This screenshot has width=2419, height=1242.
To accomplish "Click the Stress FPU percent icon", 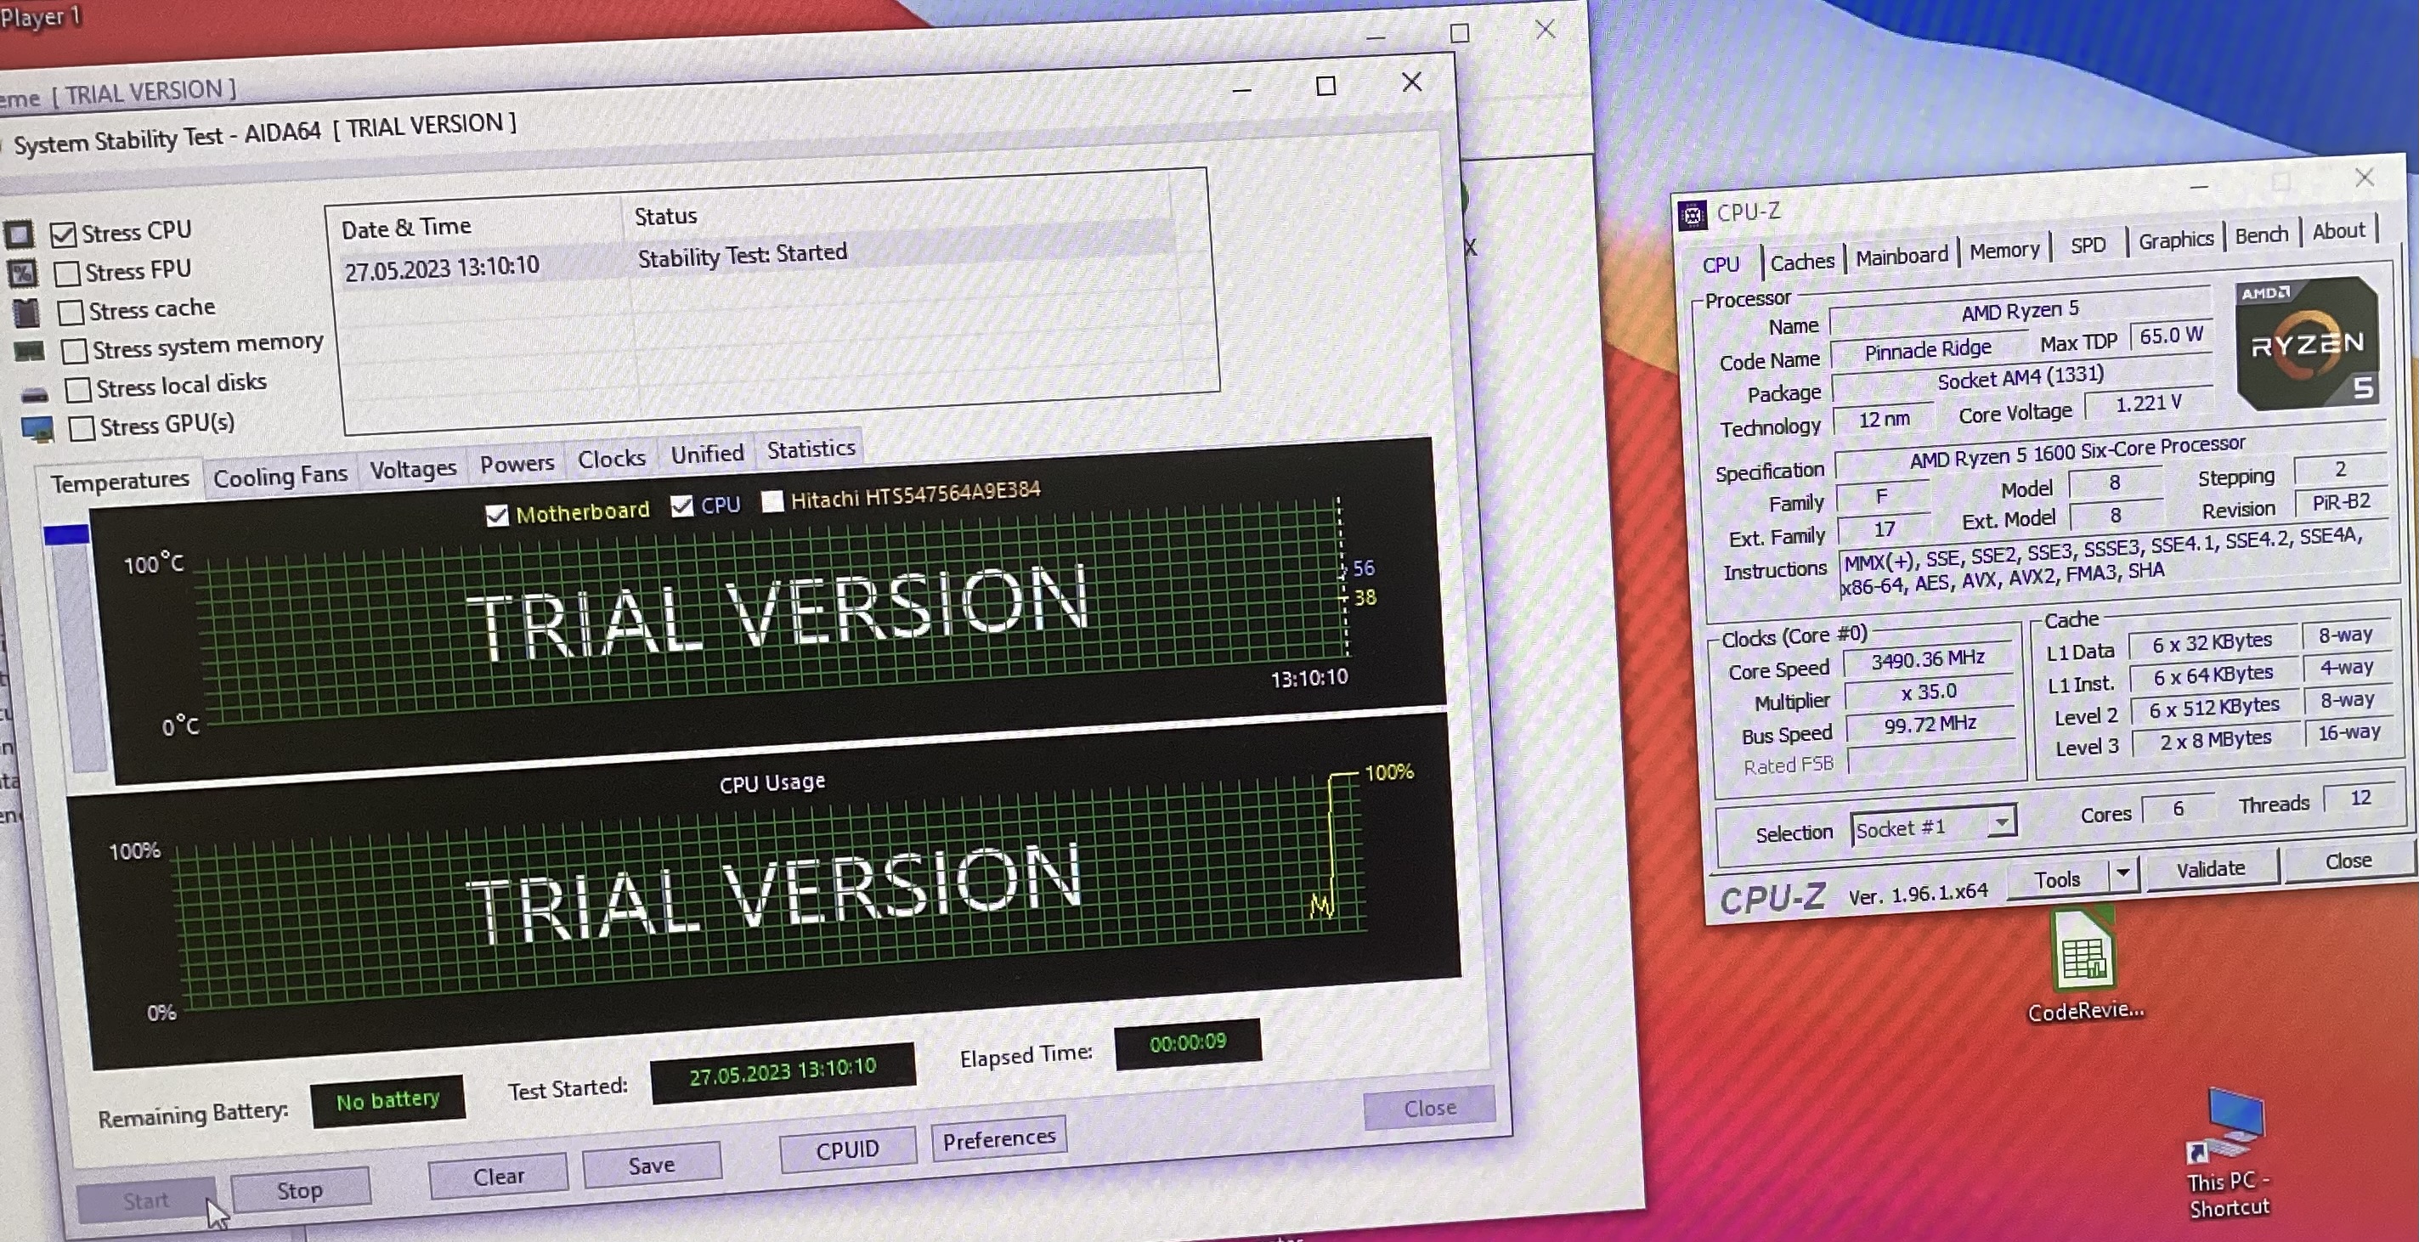I will pos(23,274).
